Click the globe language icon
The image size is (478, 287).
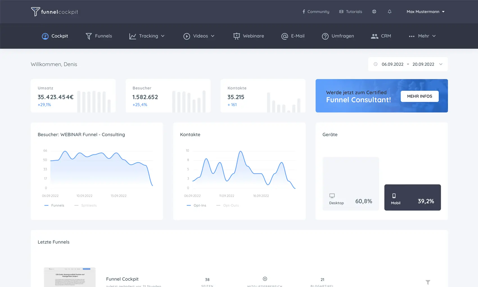[374, 12]
